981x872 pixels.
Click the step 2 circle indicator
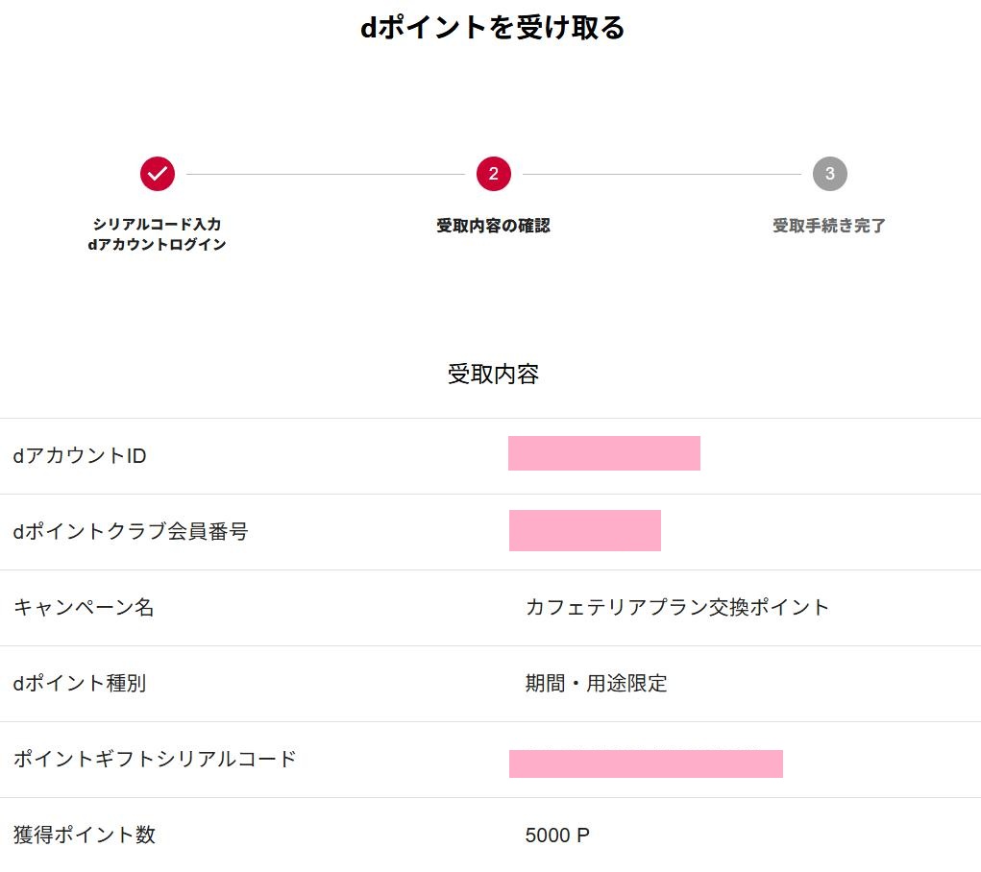493,174
